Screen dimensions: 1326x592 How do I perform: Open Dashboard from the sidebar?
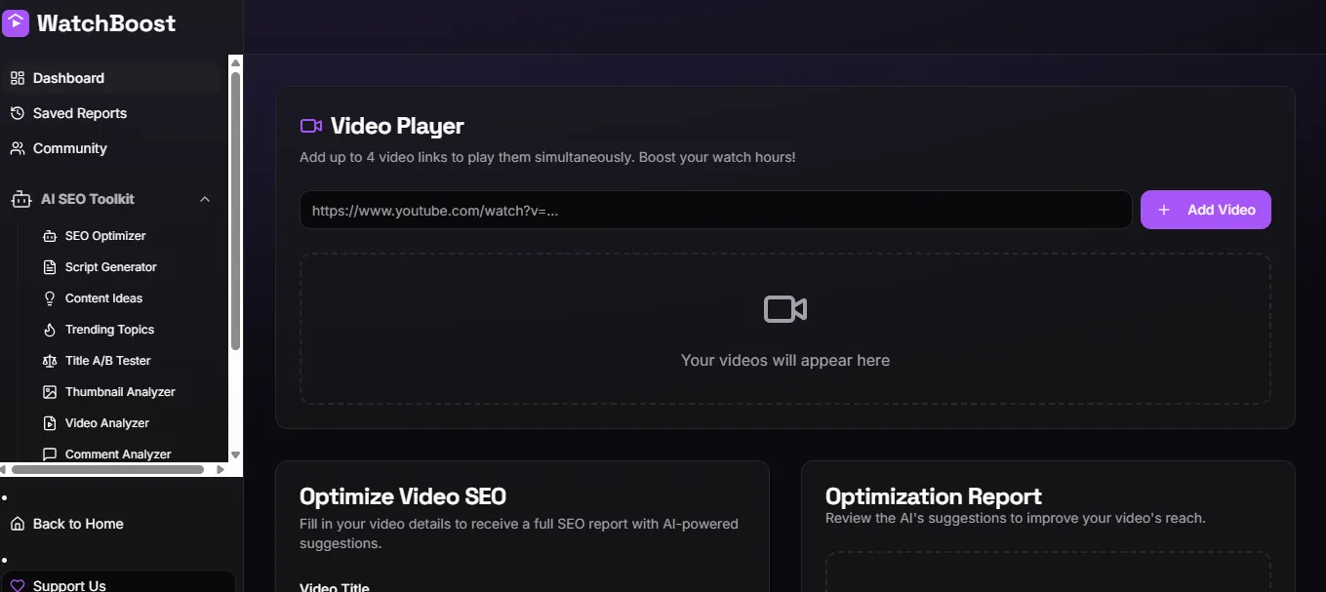point(68,78)
